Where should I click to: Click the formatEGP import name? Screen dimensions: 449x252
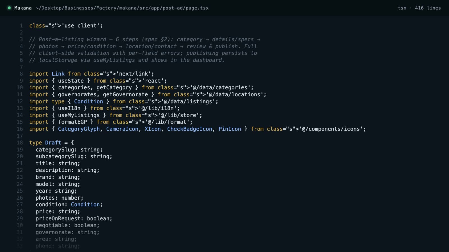pos(73,122)
